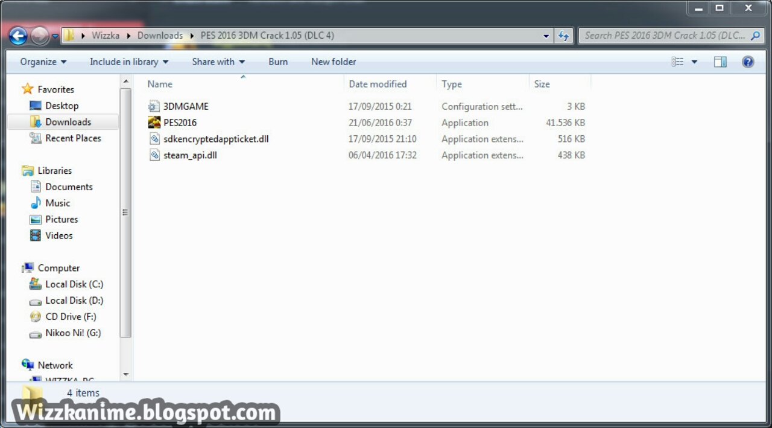
Task: Open the Documents library
Action: (x=69, y=187)
